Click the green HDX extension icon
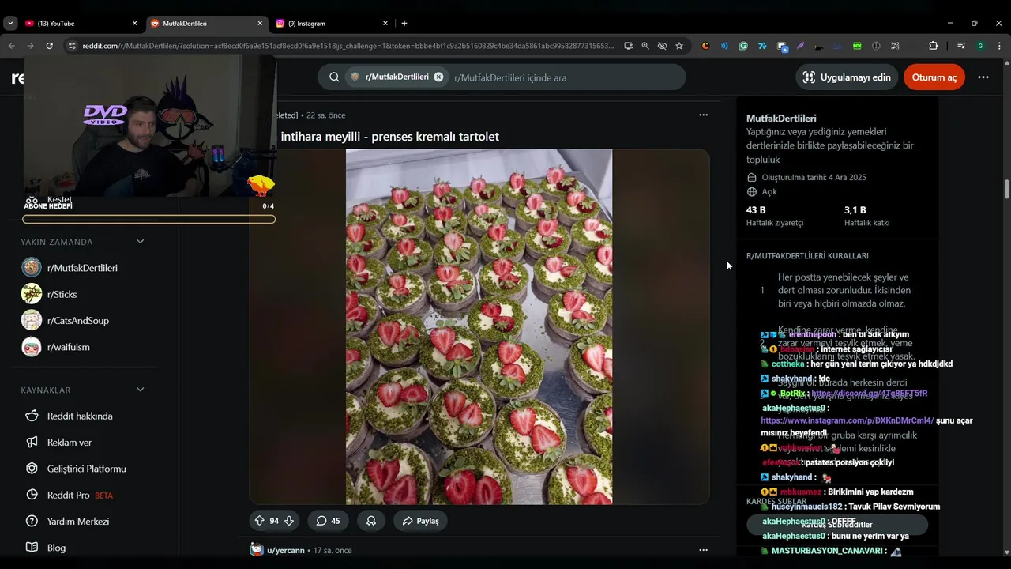The width and height of the screenshot is (1011, 569). (857, 46)
